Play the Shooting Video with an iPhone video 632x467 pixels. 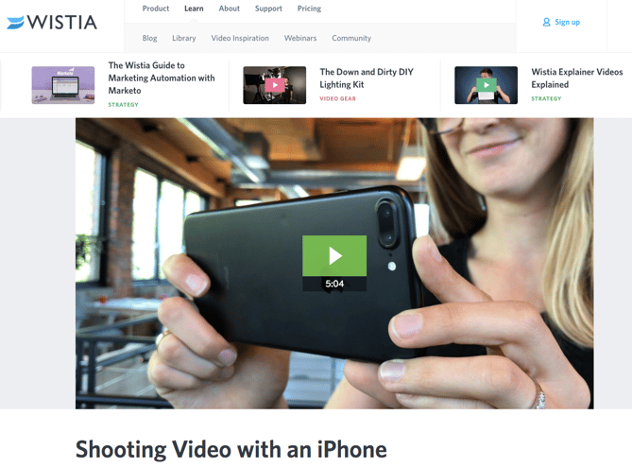click(x=334, y=255)
